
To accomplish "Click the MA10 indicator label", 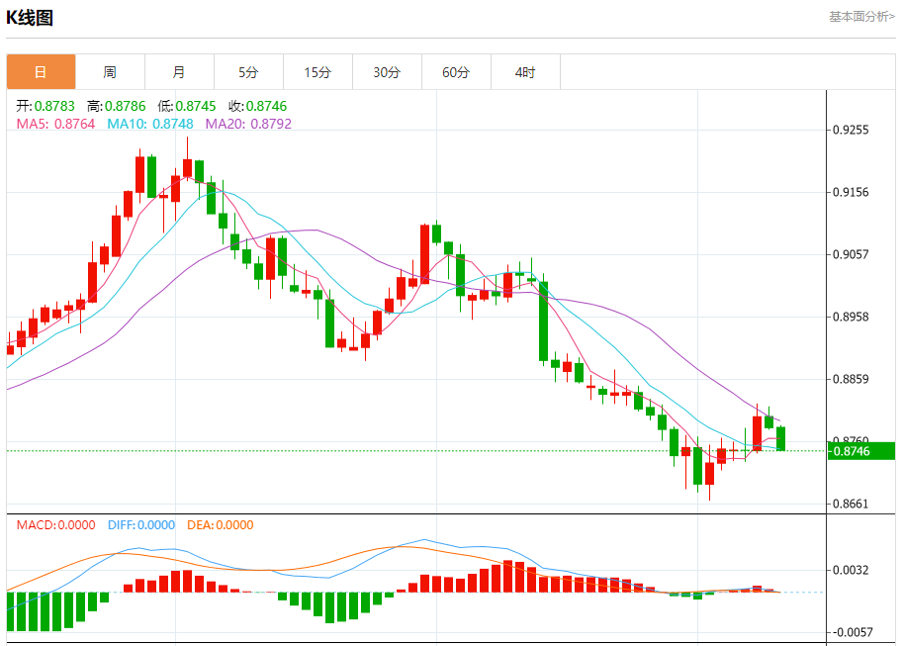I will click(149, 124).
